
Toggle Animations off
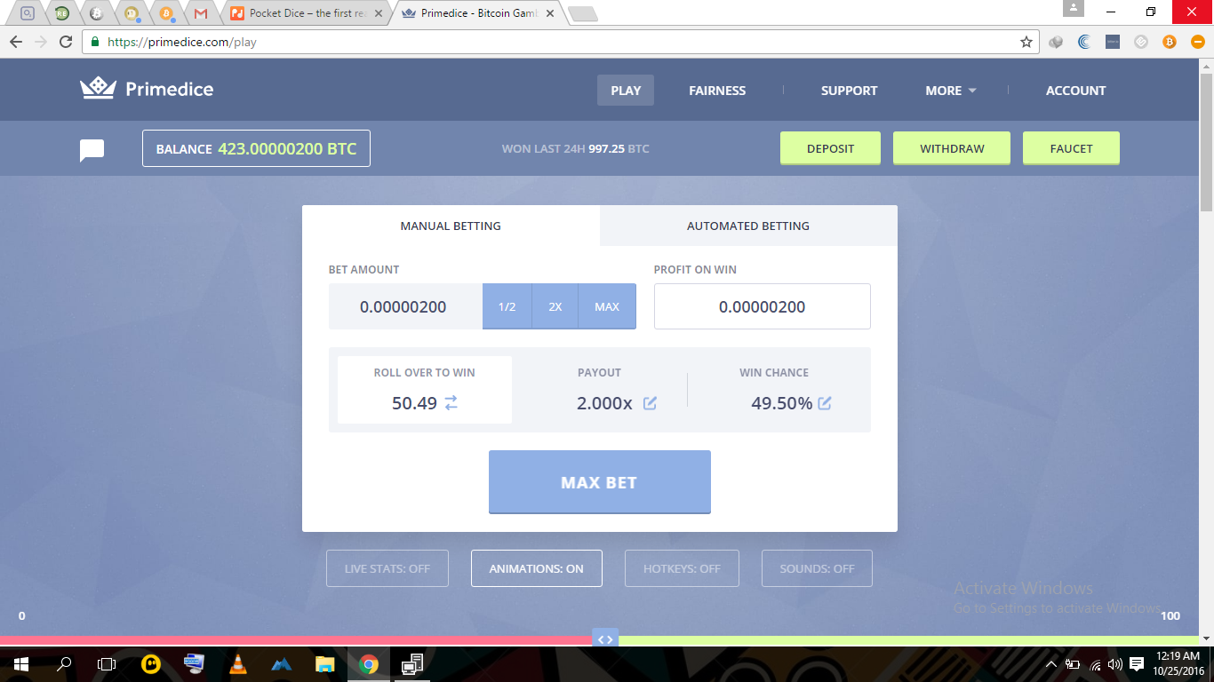537,568
